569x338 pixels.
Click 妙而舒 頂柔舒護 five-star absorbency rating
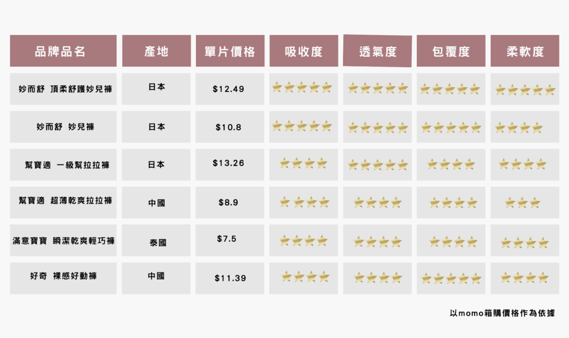(x=302, y=87)
